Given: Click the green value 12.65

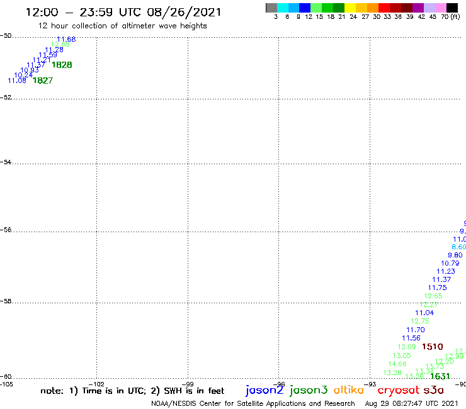Looking at the screenshot, I should pyautogui.click(x=433, y=296).
